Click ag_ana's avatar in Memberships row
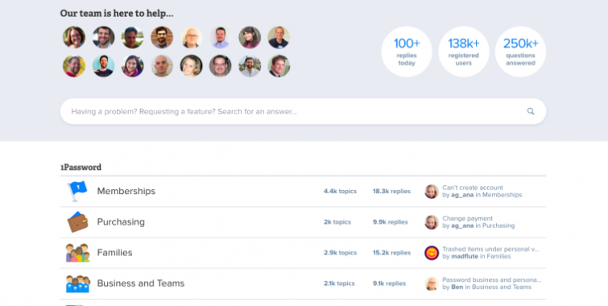This screenshot has width=608, height=306. pyautogui.click(x=431, y=191)
